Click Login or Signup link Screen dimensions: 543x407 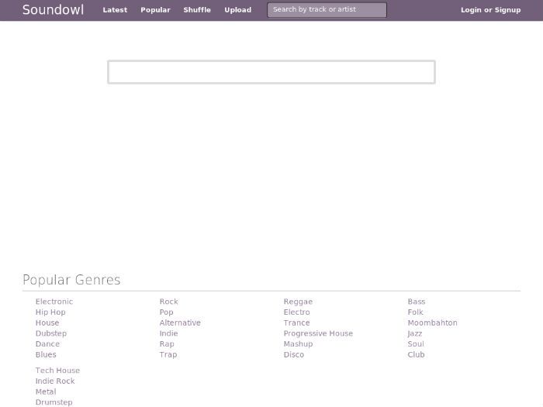491,10
